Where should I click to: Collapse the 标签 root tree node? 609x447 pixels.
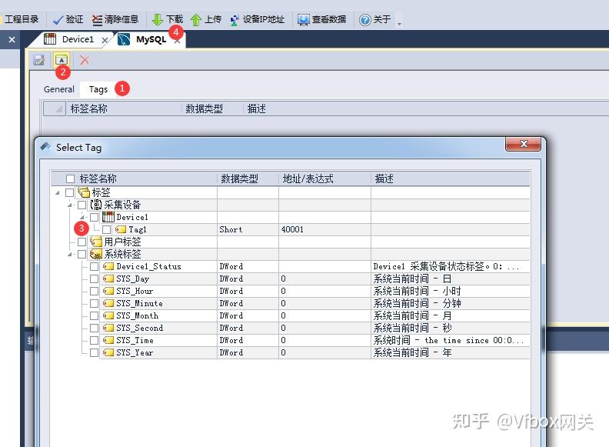[x=58, y=193]
